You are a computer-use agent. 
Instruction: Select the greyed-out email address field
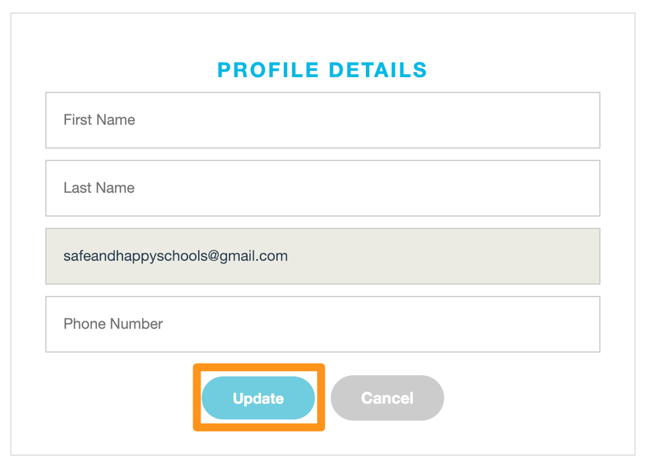(x=322, y=256)
